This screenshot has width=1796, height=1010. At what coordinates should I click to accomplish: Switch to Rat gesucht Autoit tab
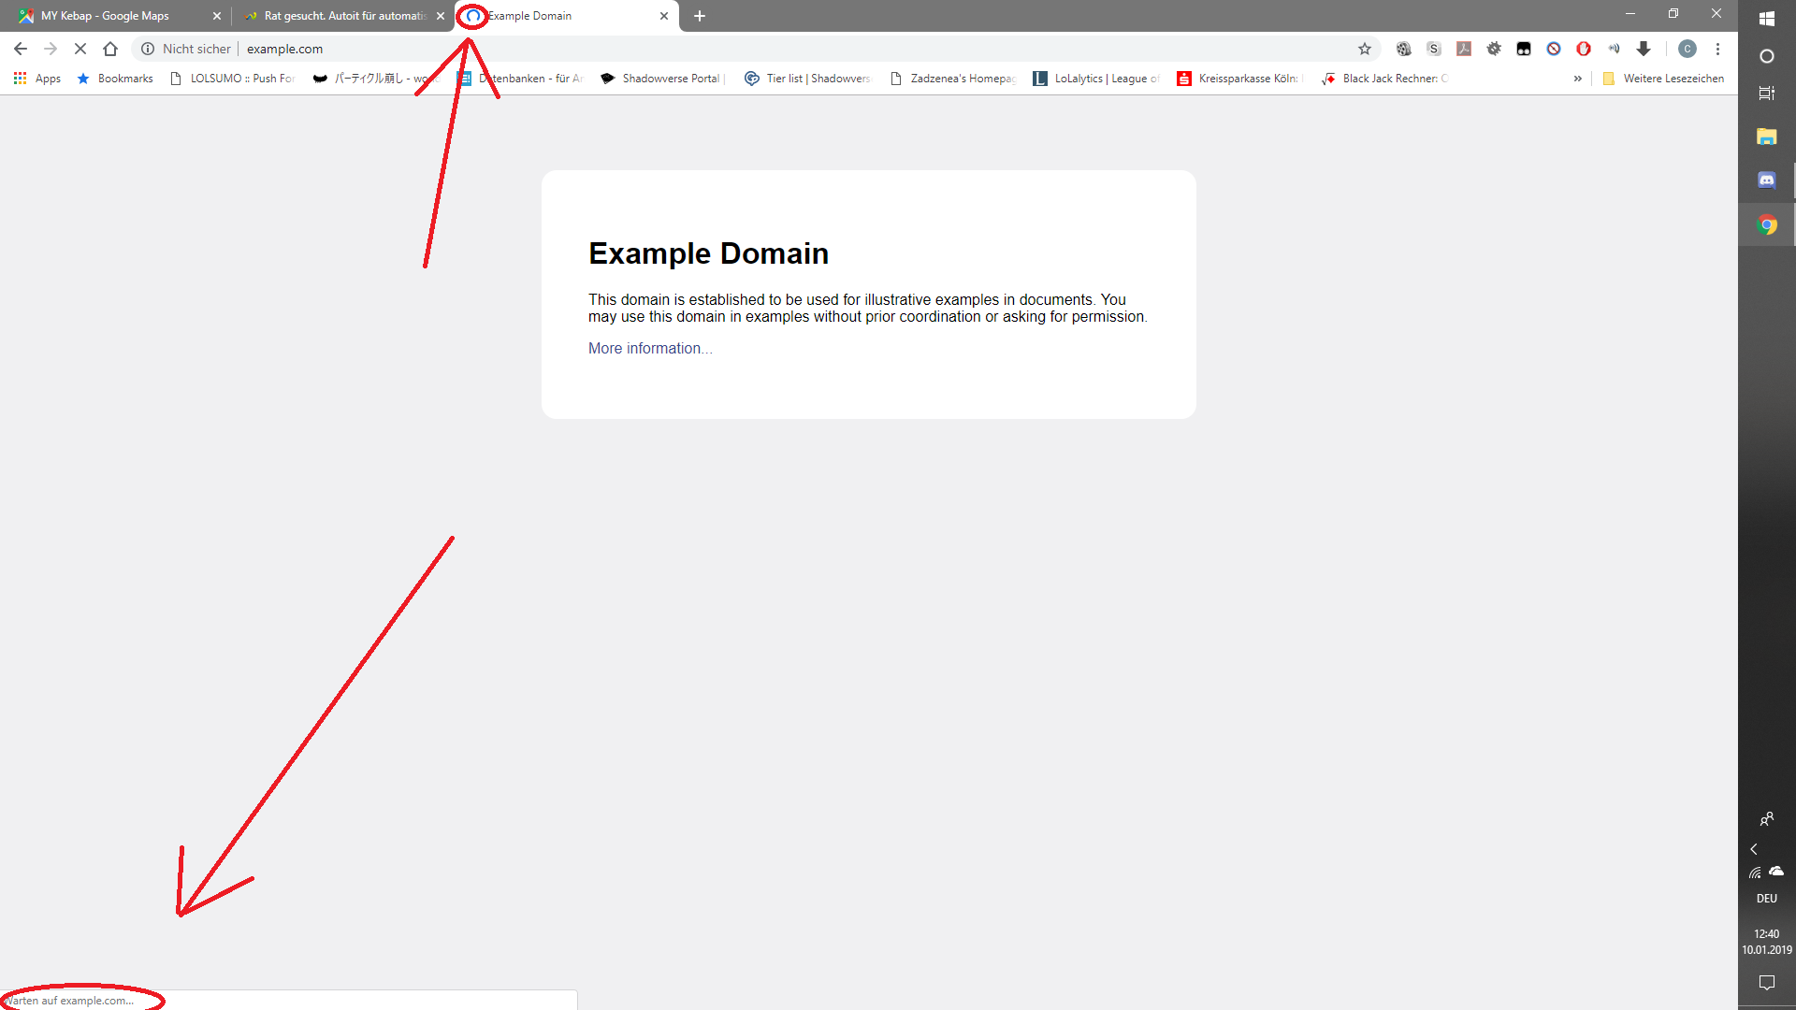[343, 16]
